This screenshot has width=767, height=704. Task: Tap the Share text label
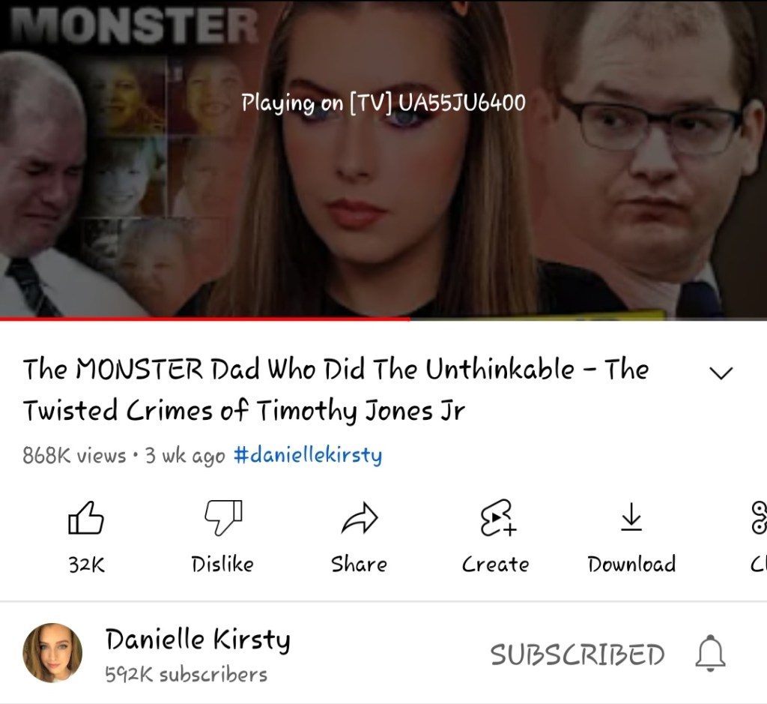[x=359, y=564]
